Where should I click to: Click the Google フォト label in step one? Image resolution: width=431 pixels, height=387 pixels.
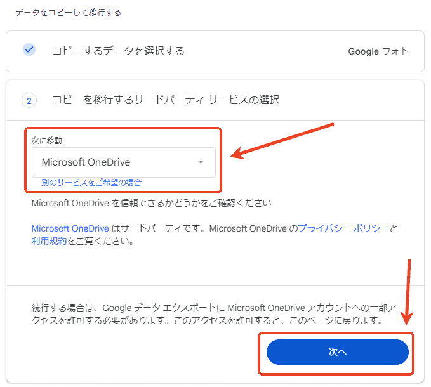click(x=378, y=51)
